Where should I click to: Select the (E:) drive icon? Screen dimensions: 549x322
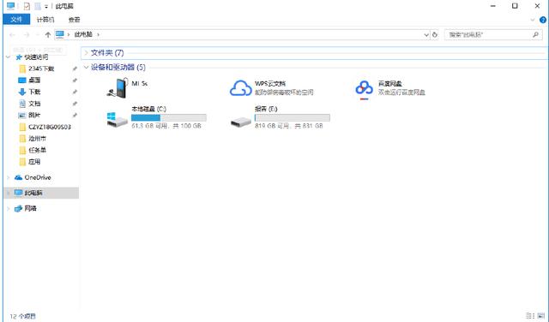241,122
